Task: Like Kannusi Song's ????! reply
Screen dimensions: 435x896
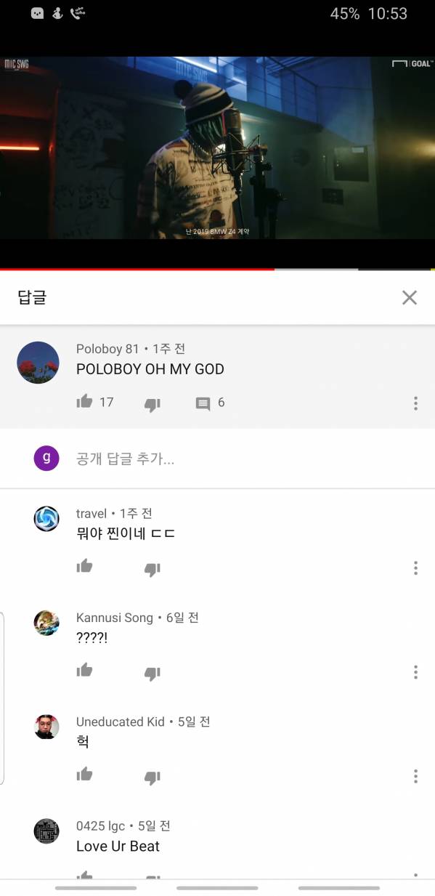Action: click(85, 670)
